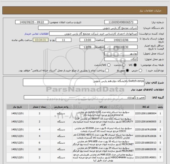The height and width of the screenshot is (164, 170).
Task: Select the کالا radio button
Action: [135, 65]
